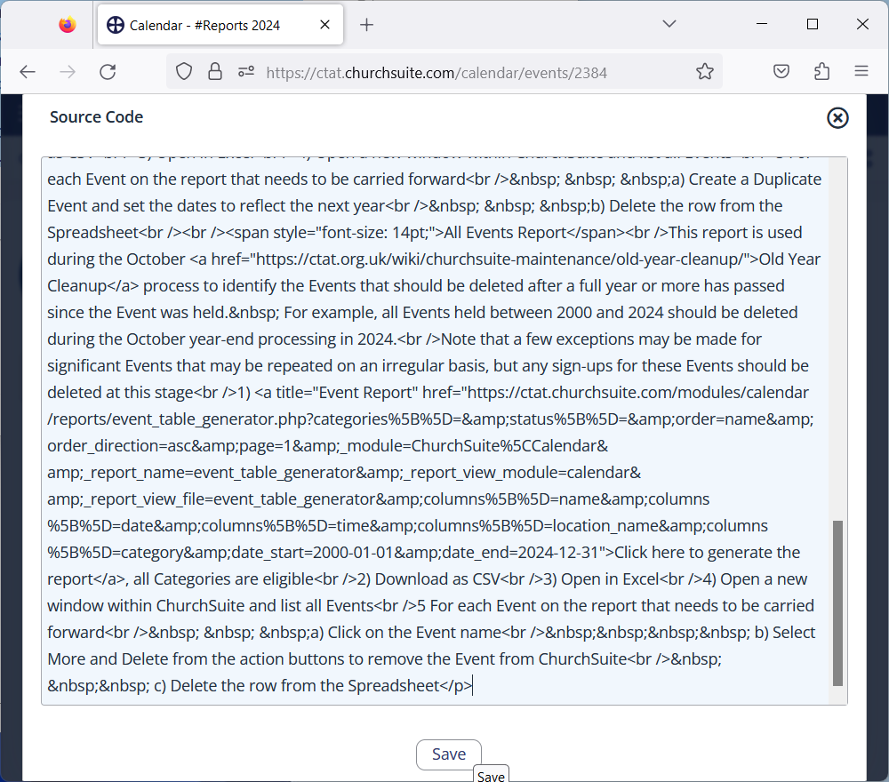Bookmark this page with the star
Screen dimensions: 889x782
pos(705,71)
